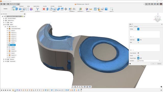Click the Profiles select button
The height and width of the screenshot is (92, 163).
click(x=138, y=29)
